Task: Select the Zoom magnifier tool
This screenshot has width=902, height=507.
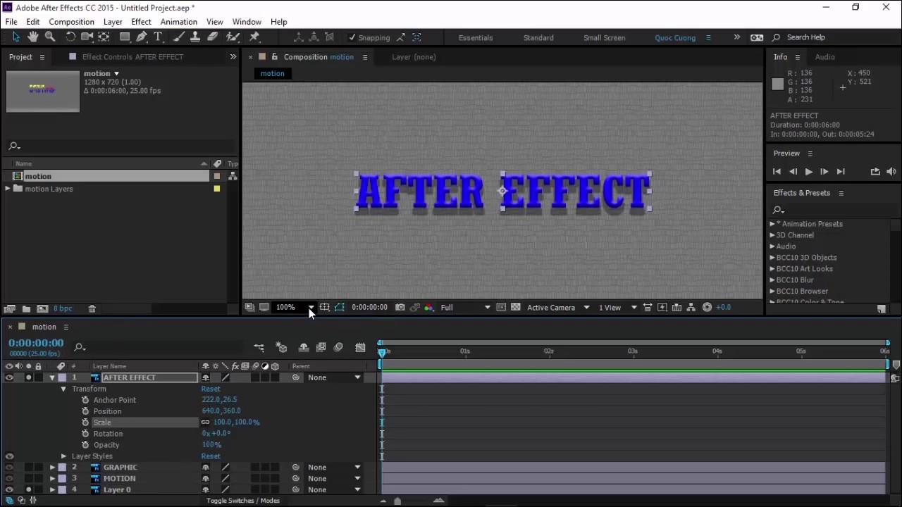Action: pyautogui.click(x=50, y=37)
